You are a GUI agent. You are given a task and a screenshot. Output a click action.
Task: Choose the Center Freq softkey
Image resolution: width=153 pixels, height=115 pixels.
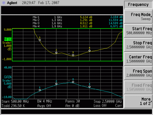click(x=138, y=59)
